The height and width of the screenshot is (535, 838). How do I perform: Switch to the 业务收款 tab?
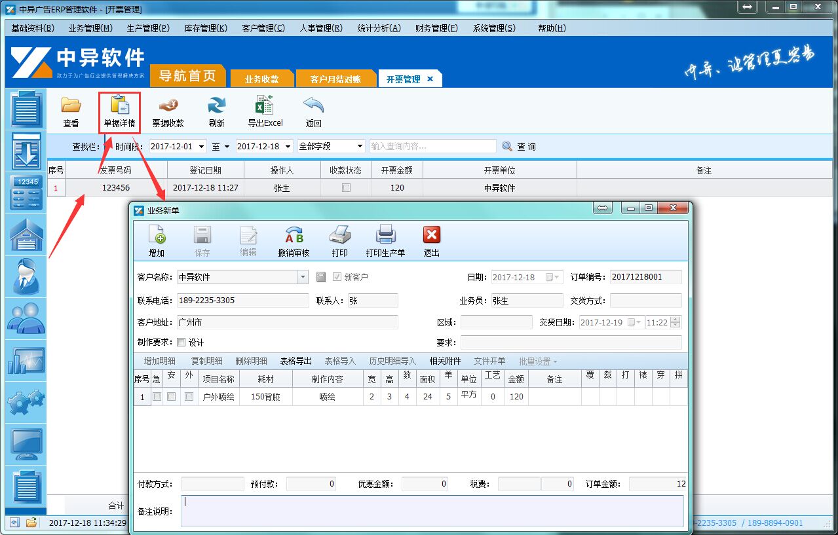pos(261,79)
